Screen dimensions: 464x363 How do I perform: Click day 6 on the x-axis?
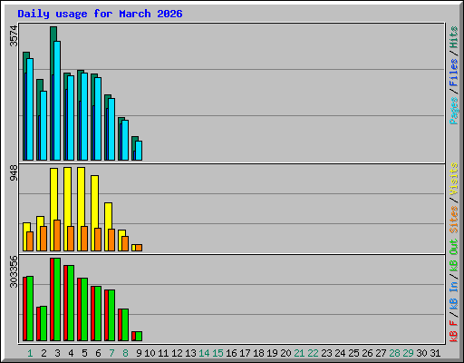coord(98,353)
